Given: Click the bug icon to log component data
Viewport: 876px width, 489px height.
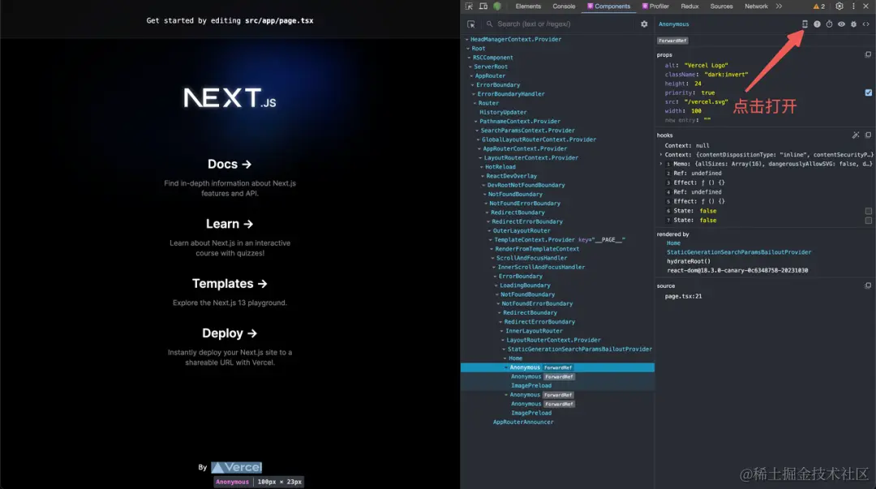Looking at the screenshot, I should (853, 24).
